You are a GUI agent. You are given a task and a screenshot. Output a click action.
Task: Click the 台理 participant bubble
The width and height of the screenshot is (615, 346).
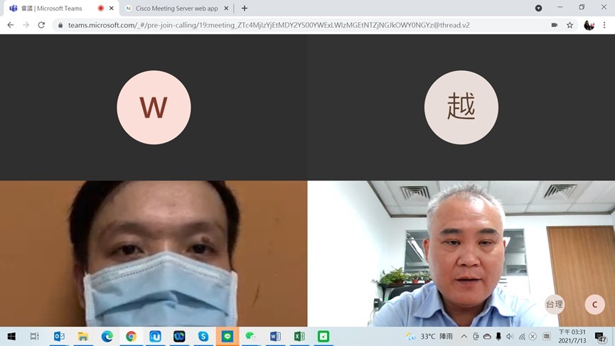point(555,305)
